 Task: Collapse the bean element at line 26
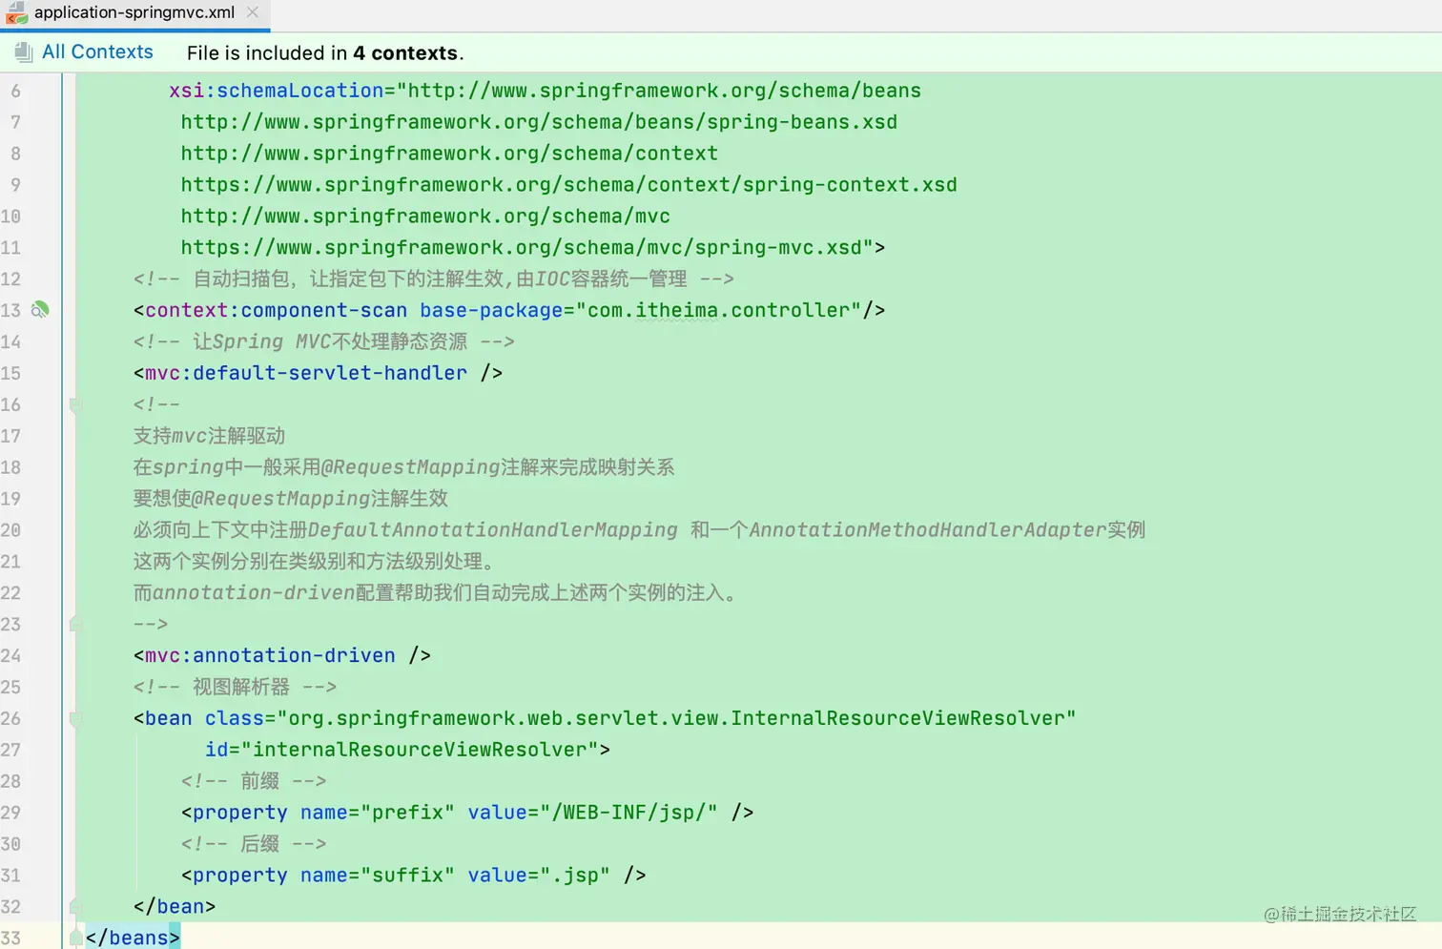click(x=75, y=718)
